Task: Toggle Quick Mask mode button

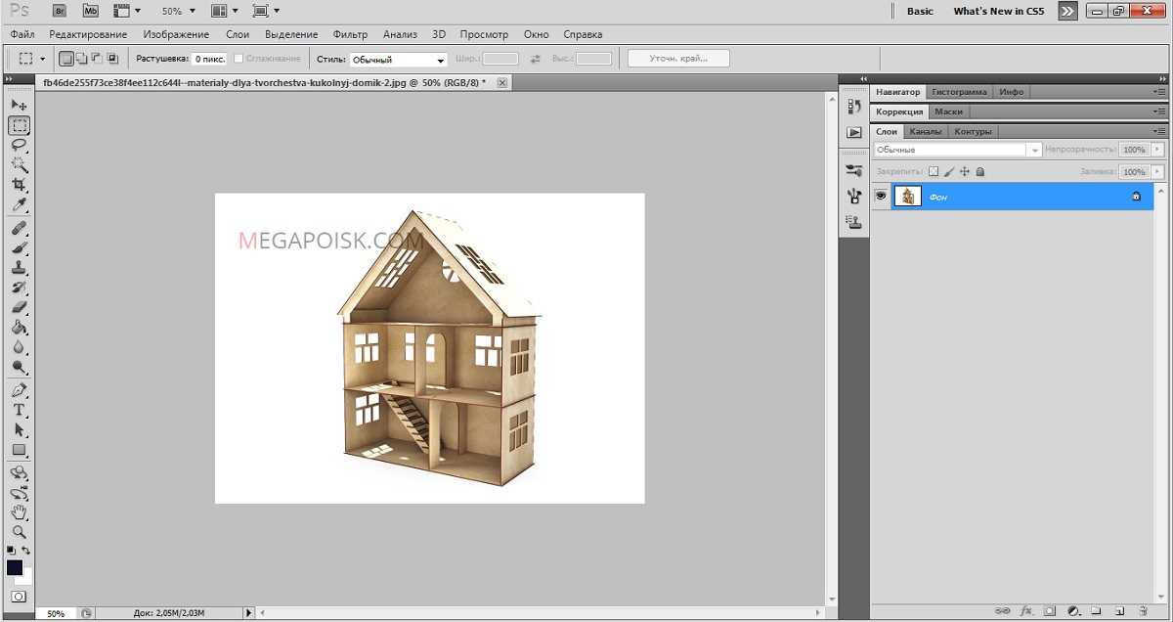Action: coord(19,597)
